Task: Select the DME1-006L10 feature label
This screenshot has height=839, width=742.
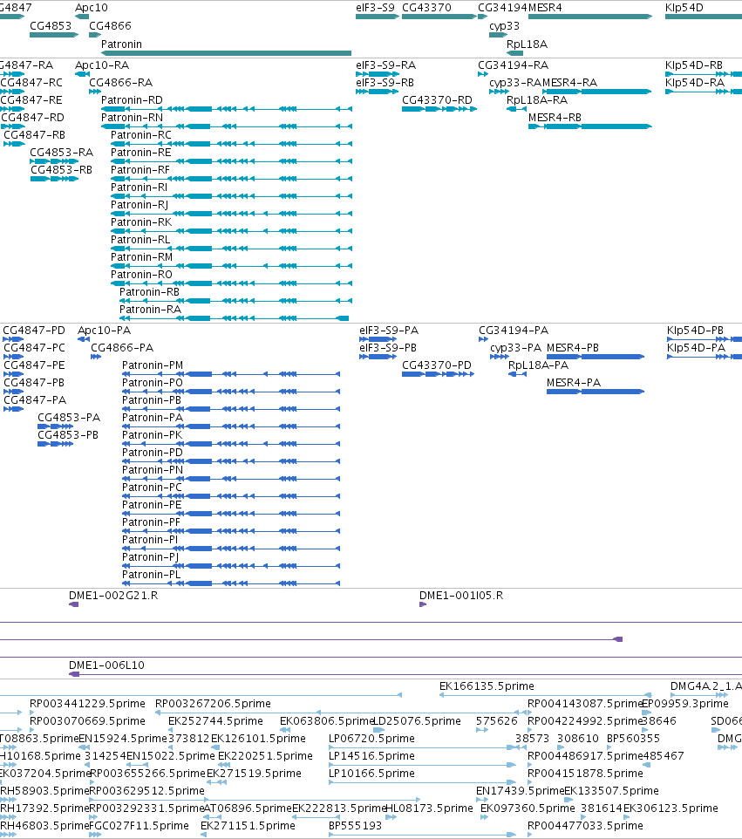Action: 106,665
